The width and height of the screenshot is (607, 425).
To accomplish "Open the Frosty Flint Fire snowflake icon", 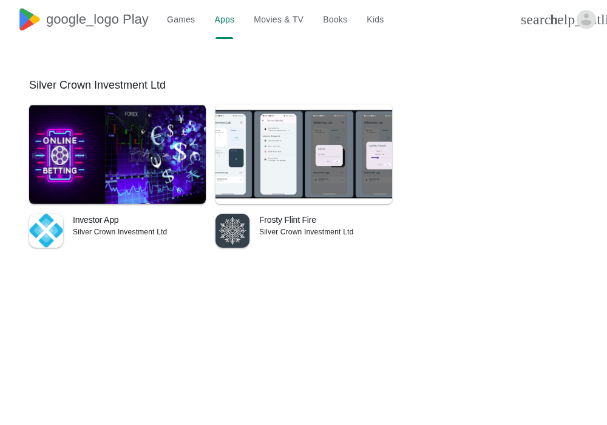I will point(232,231).
